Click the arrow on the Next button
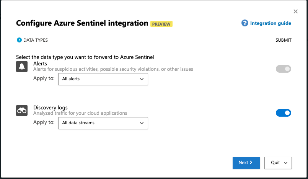The width and height of the screenshot is (308, 179). tap(251, 163)
